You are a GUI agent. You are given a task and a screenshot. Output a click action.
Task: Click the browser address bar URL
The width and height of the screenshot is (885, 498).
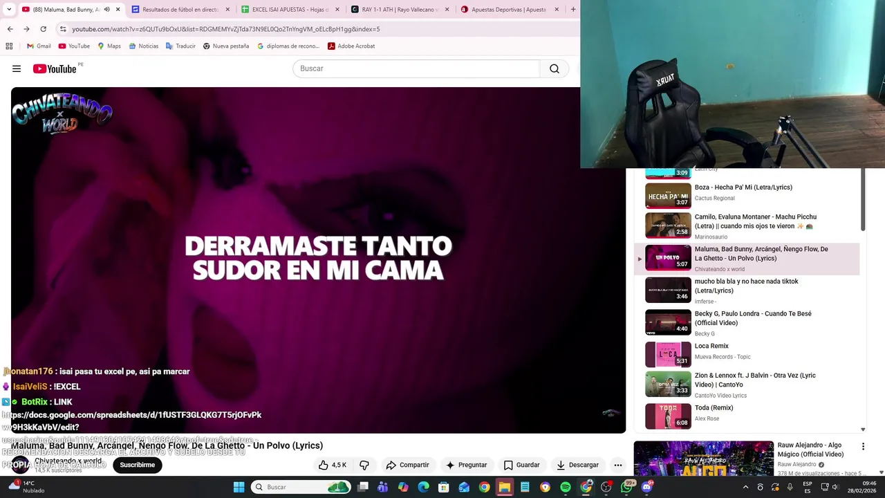tap(225, 29)
